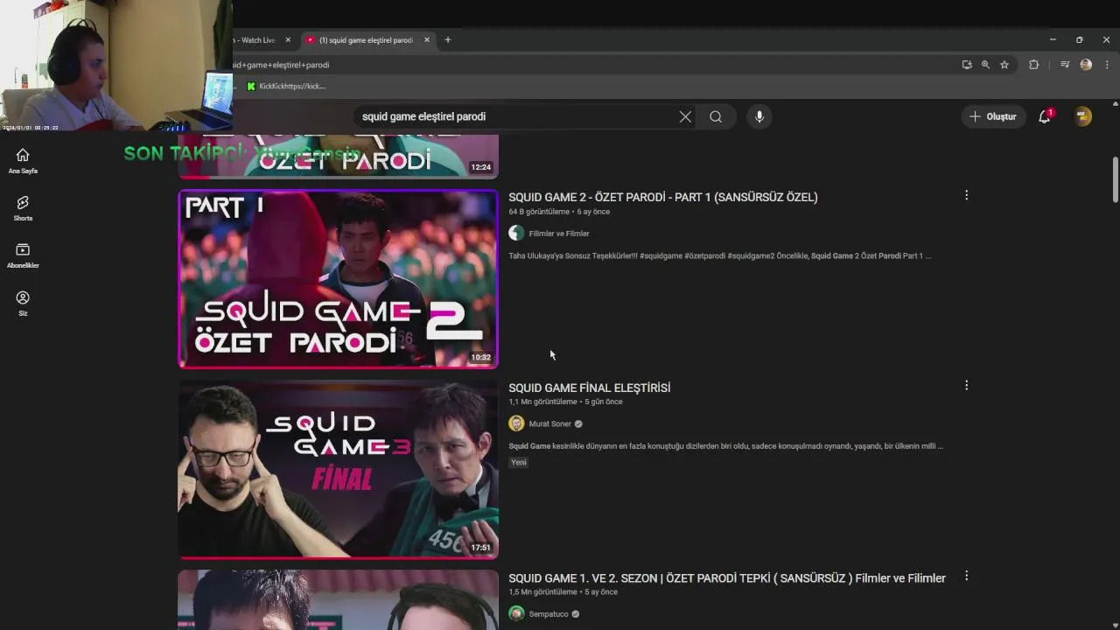This screenshot has width=1120, height=630.
Task: Click the Taha Ulukaya'ya Sonsuz Teşekkürler description
Action: [x=719, y=255]
